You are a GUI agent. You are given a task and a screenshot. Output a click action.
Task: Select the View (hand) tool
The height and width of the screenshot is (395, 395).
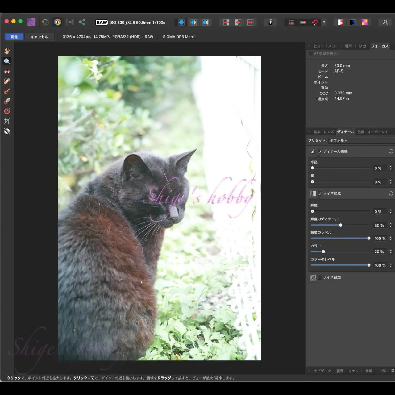click(x=7, y=51)
